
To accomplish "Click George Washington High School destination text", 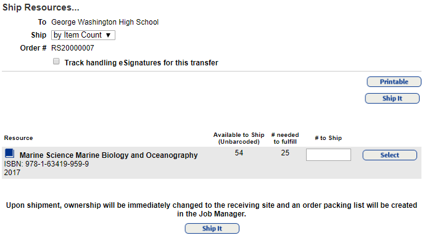I will (105, 22).
